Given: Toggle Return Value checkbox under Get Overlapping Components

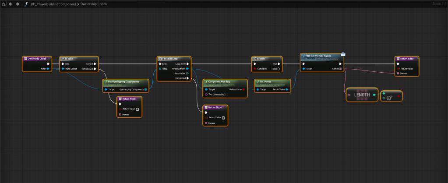Looking at the screenshot, I should click(x=137, y=109).
